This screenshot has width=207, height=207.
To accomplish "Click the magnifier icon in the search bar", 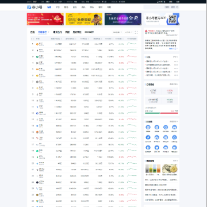I will click(177, 7).
